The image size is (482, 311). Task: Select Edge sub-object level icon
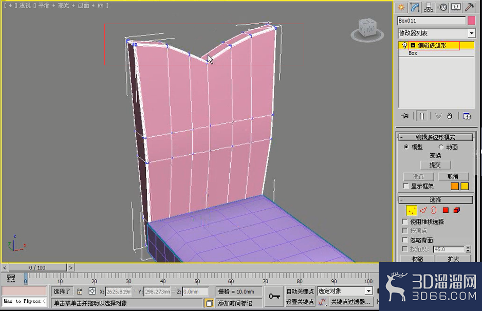(423, 210)
